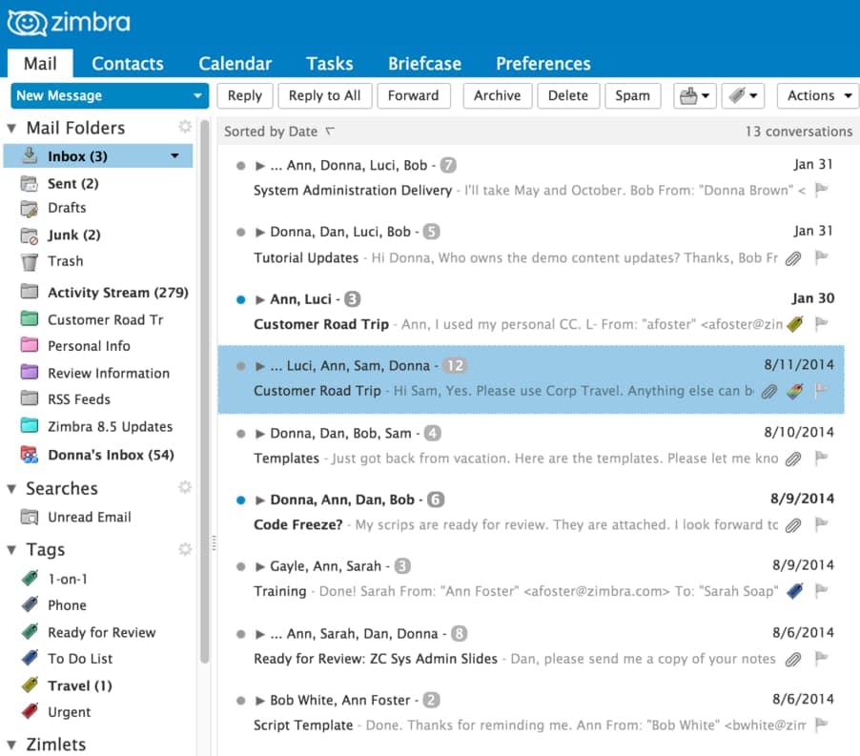Click the Tags gear options icon

185,549
